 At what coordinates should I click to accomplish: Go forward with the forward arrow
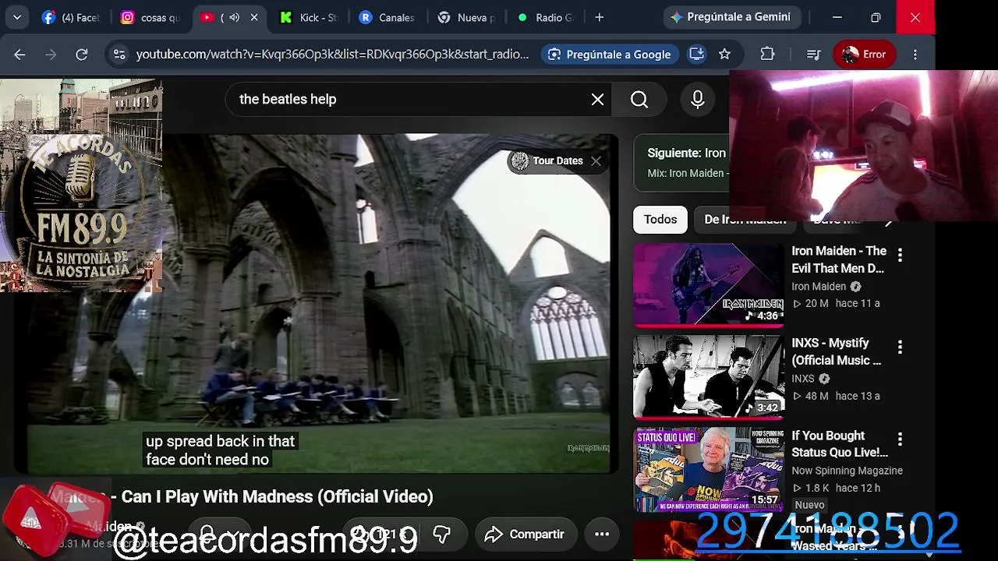coord(51,54)
